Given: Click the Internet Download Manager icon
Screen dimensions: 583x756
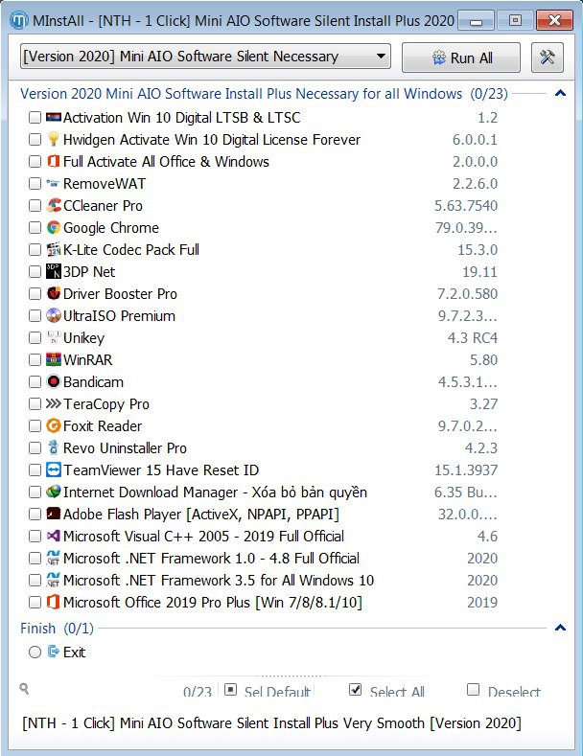Looking at the screenshot, I should coord(53,492).
